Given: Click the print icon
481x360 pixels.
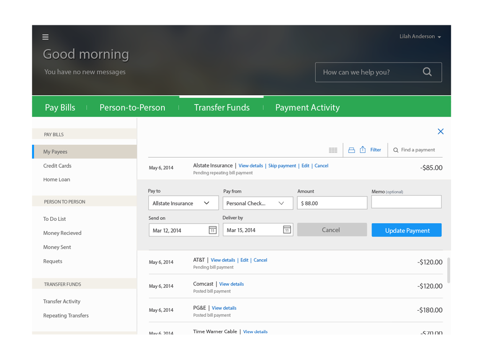Looking at the screenshot, I should [351, 150].
